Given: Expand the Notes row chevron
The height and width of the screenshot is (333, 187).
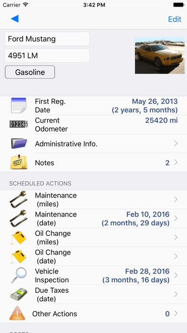Looking at the screenshot, I should [176, 163].
